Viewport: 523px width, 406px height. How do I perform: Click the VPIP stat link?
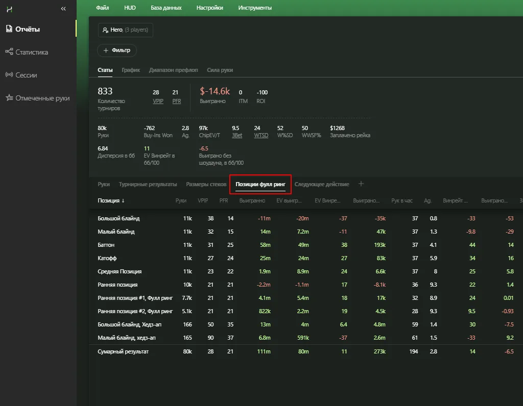coord(158,101)
